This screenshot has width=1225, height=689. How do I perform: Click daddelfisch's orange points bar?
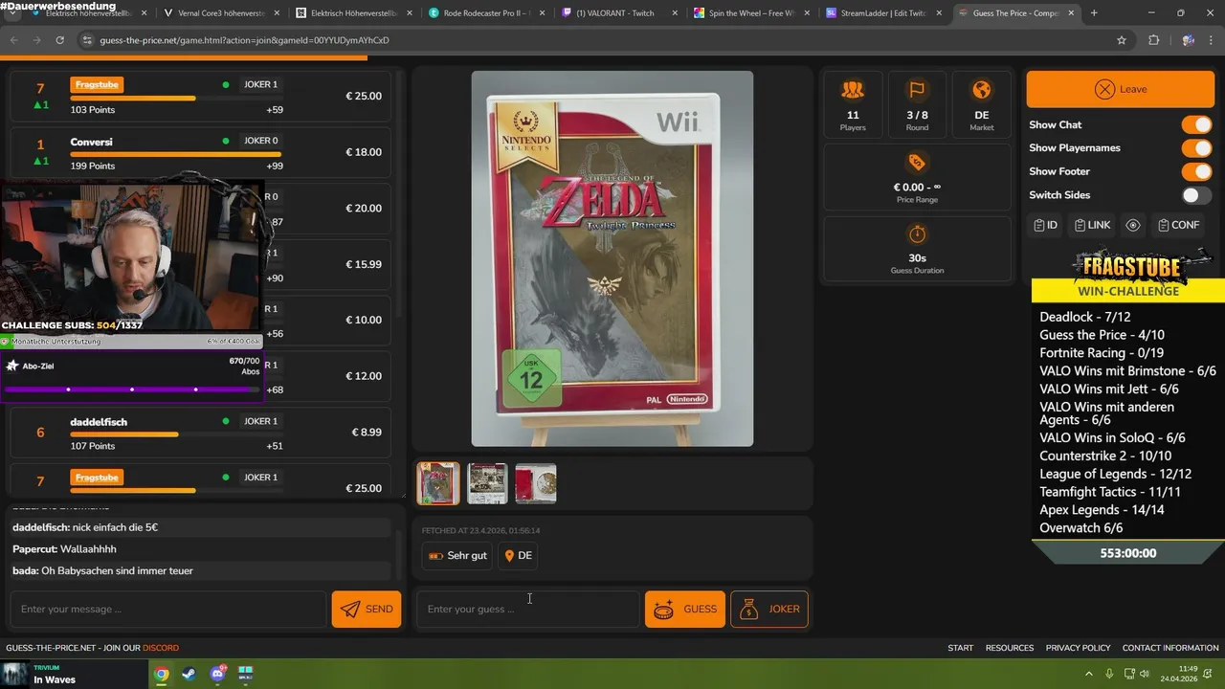pyautogui.click(x=124, y=434)
